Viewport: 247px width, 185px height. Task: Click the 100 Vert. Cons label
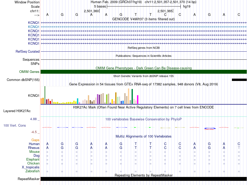pyautogui.click(x=15, y=126)
